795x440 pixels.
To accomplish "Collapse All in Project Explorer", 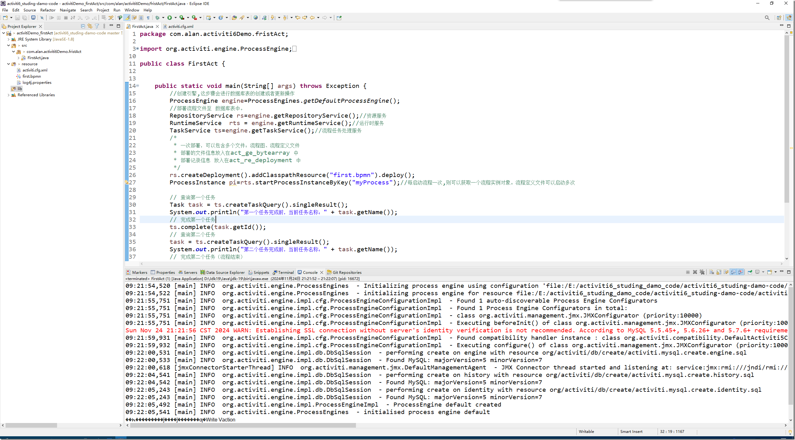I will (83, 26).
